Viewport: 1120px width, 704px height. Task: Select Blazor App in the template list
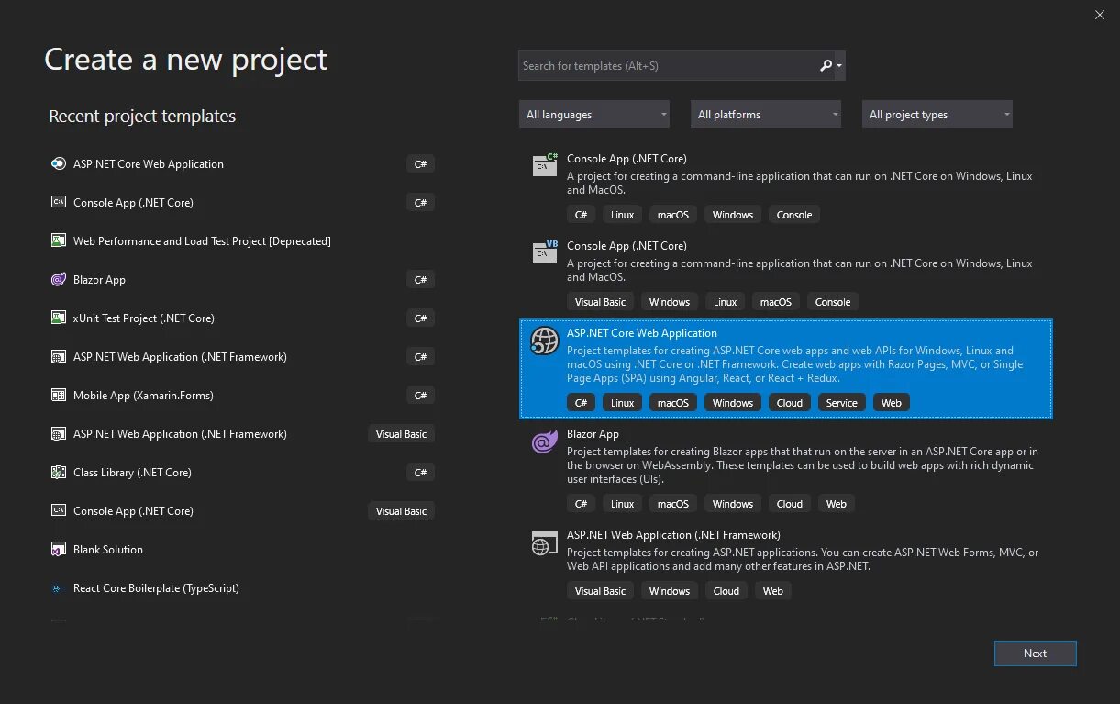pos(786,468)
